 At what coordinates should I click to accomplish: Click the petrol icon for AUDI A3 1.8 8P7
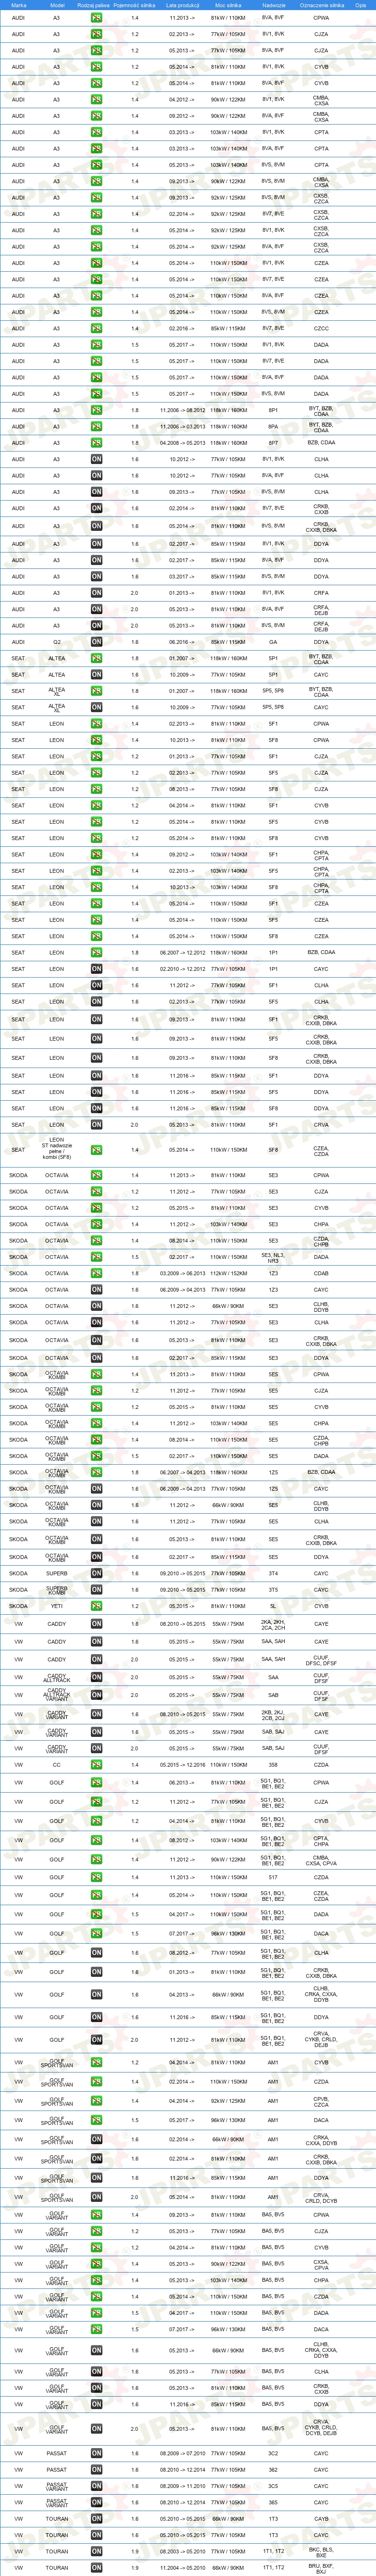(97, 443)
